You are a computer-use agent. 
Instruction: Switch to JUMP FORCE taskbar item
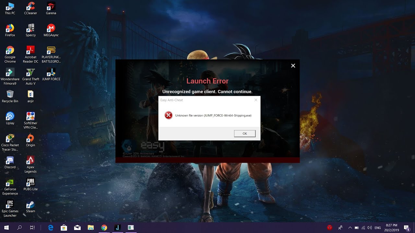tap(117, 227)
